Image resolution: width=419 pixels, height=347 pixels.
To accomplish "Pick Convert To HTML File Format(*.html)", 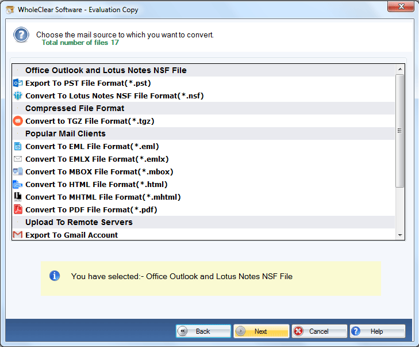I will pyautogui.click(x=203, y=184).
